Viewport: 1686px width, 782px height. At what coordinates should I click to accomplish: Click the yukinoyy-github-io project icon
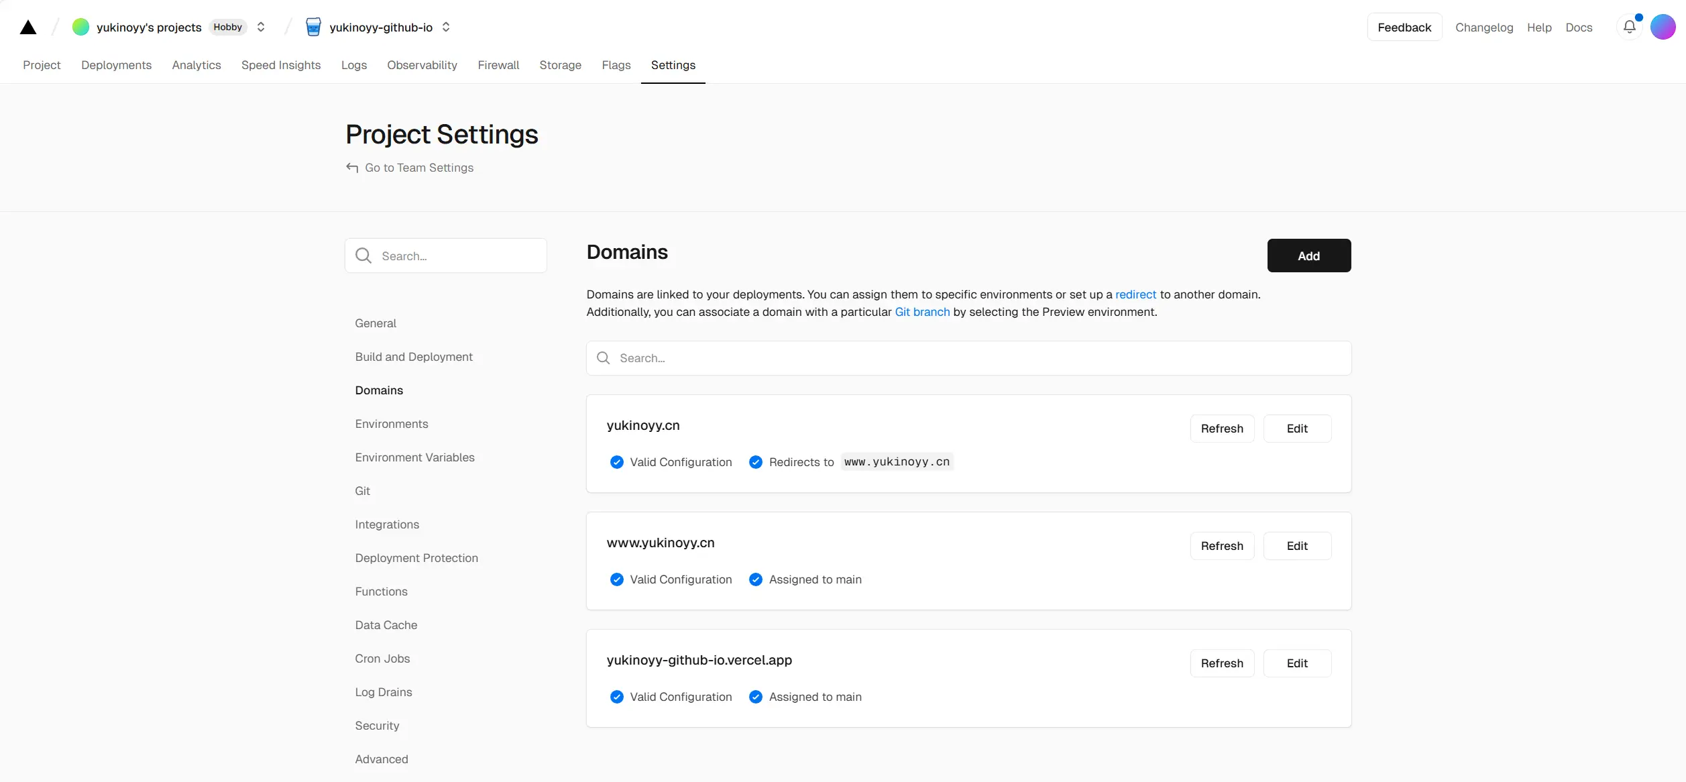(x=313, y=27)
